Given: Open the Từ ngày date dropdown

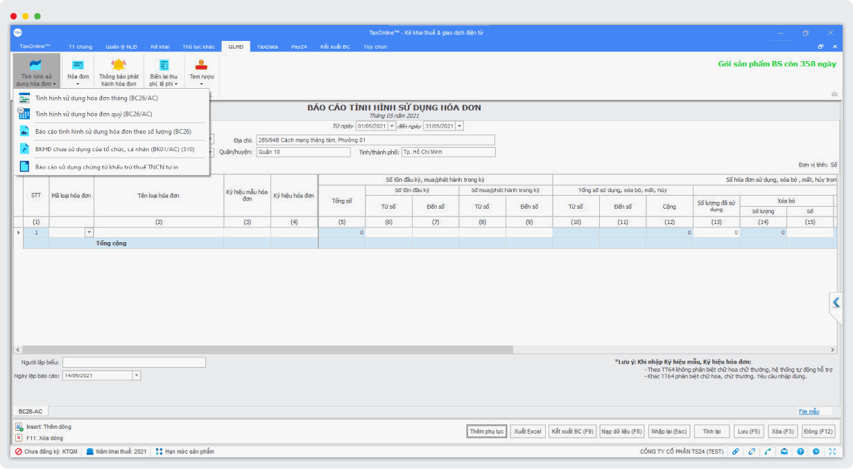Looking at the screenshot, I should pos(391,126).
